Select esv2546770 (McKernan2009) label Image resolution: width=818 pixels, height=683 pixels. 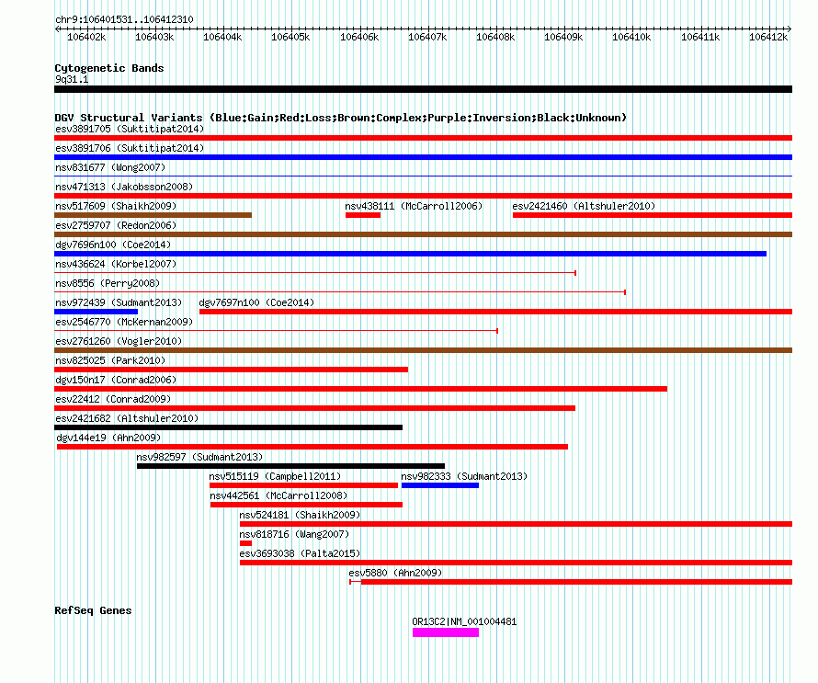coord(124,322)
